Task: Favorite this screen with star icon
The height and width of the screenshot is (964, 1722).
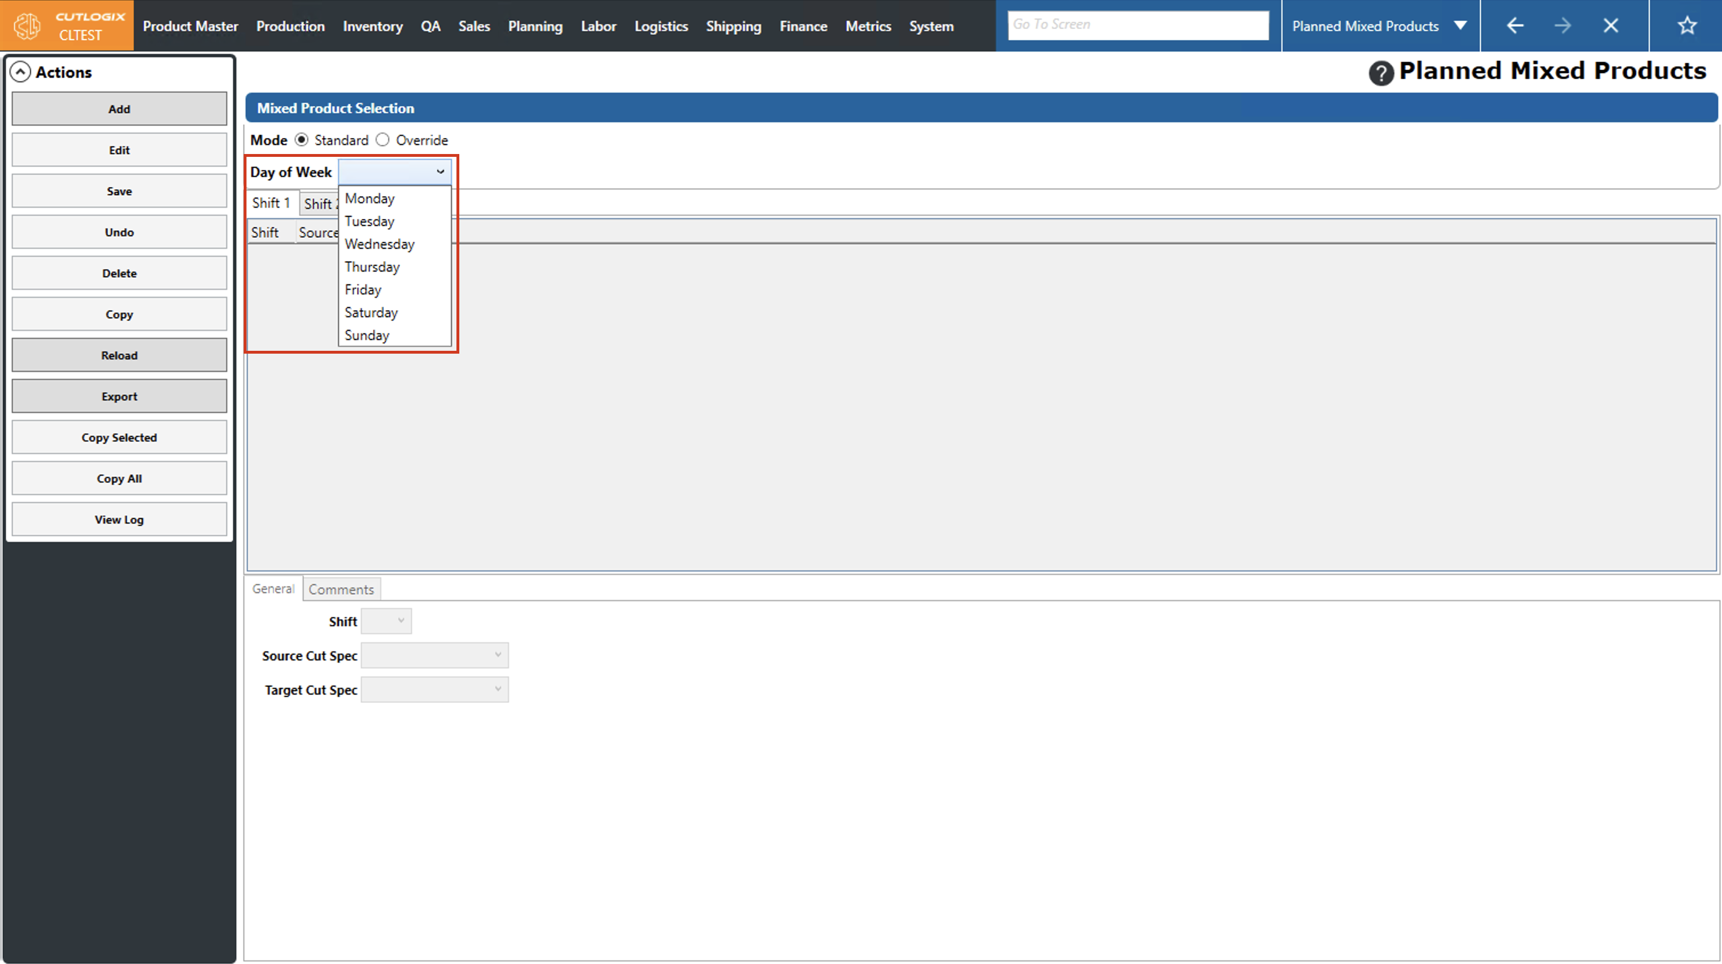Action: 1687,26
